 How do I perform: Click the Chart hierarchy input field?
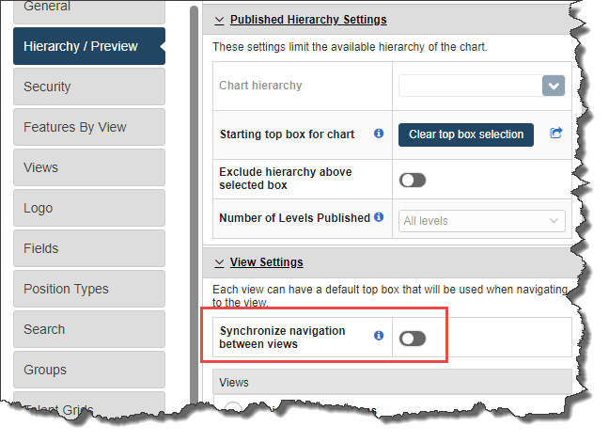pyautogui.click(x=470, y=86)
